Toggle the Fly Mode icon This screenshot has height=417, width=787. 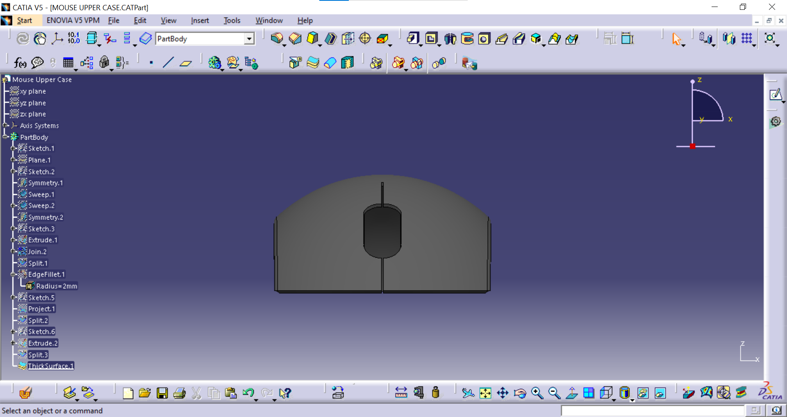tap(468, 393)
